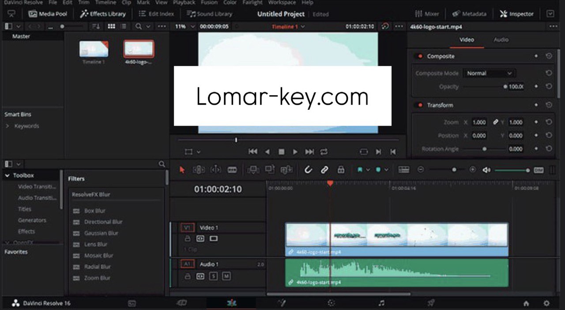Reset the Transform section
565x310 pixels.
point(549,105)
